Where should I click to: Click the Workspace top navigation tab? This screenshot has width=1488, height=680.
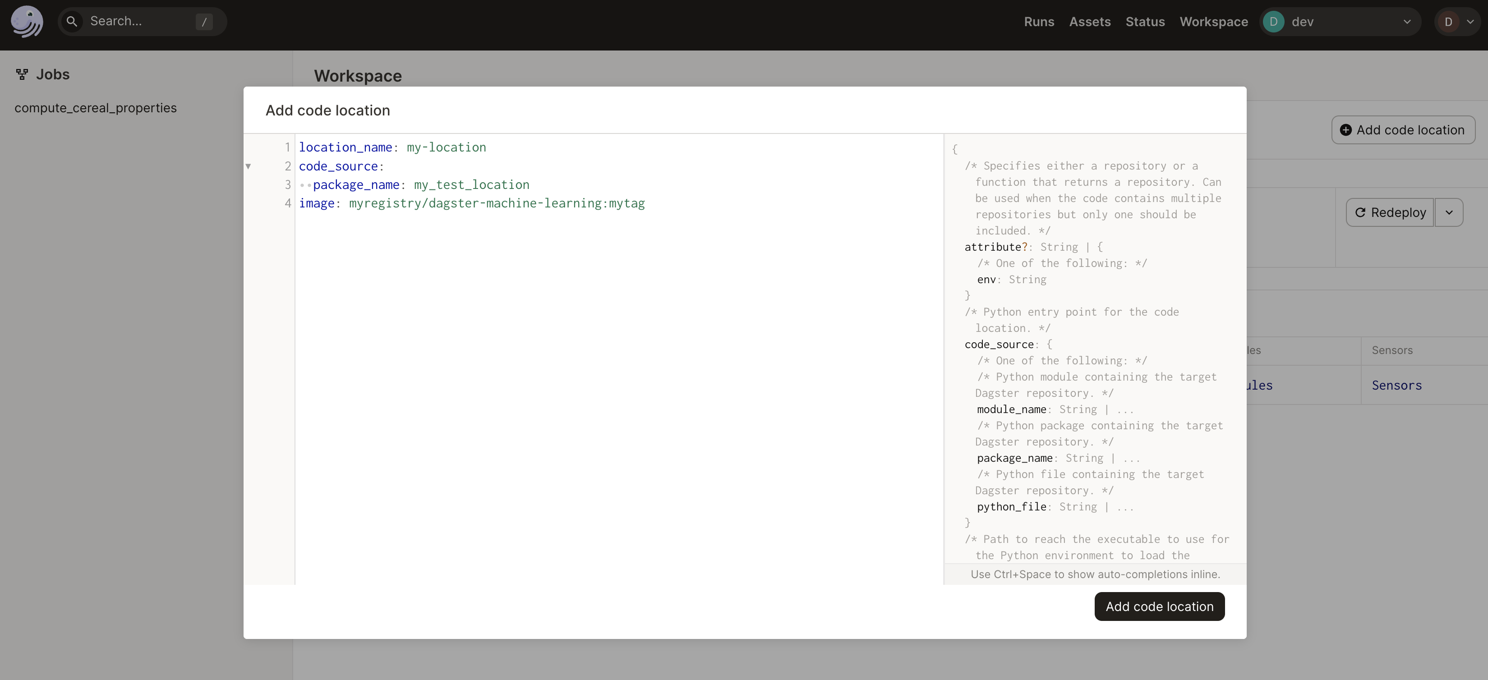coord(1214,21)
